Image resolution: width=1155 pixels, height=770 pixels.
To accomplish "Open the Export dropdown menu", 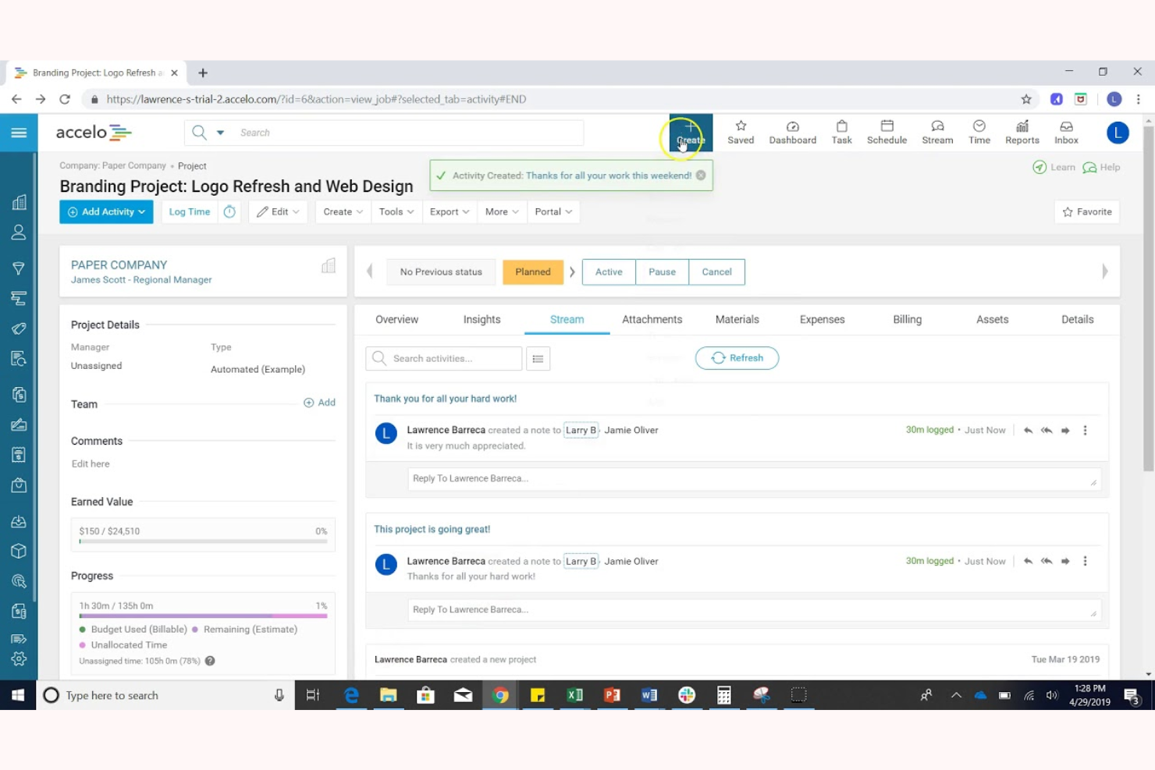I will [450, 212].
